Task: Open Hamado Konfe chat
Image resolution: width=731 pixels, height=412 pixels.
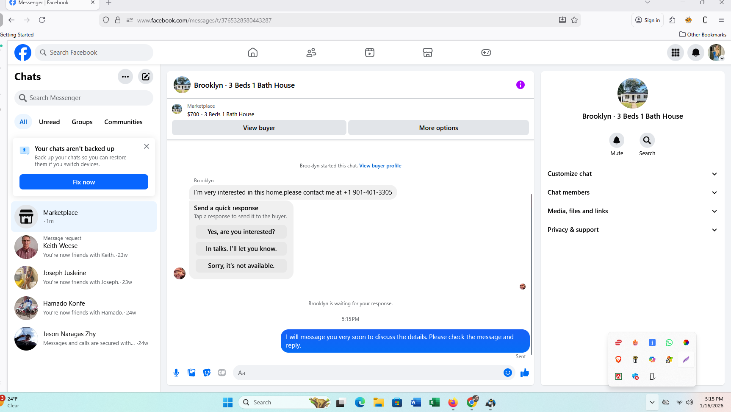Action: coord(84,308)
